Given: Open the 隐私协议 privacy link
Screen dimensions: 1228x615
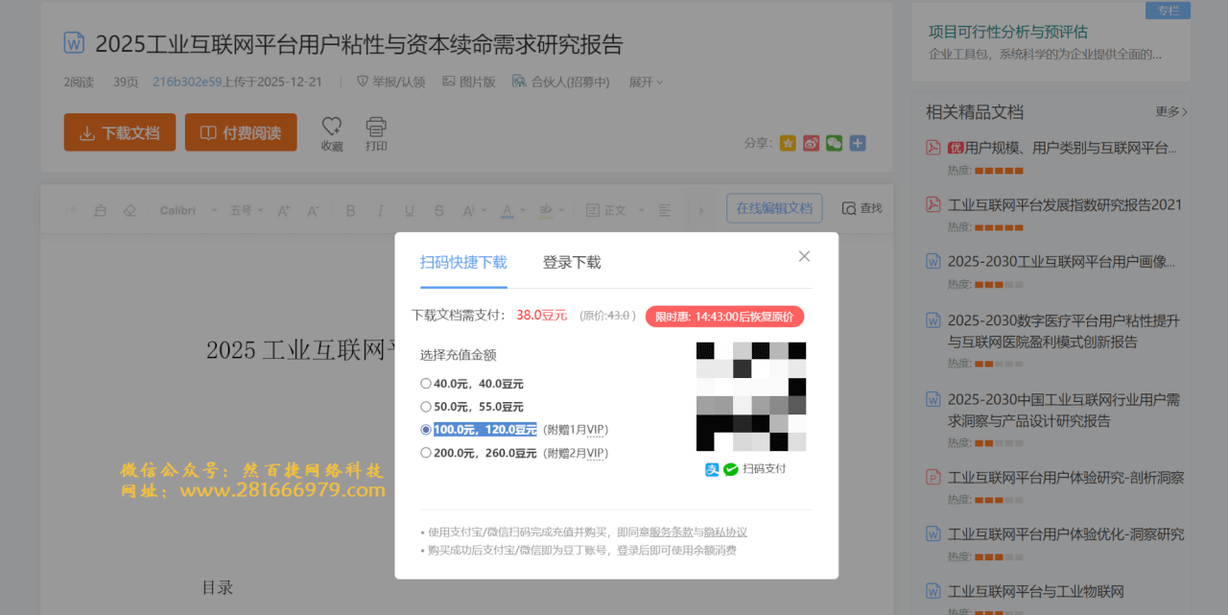Looking at the screenshot, I should coord(728,532).
